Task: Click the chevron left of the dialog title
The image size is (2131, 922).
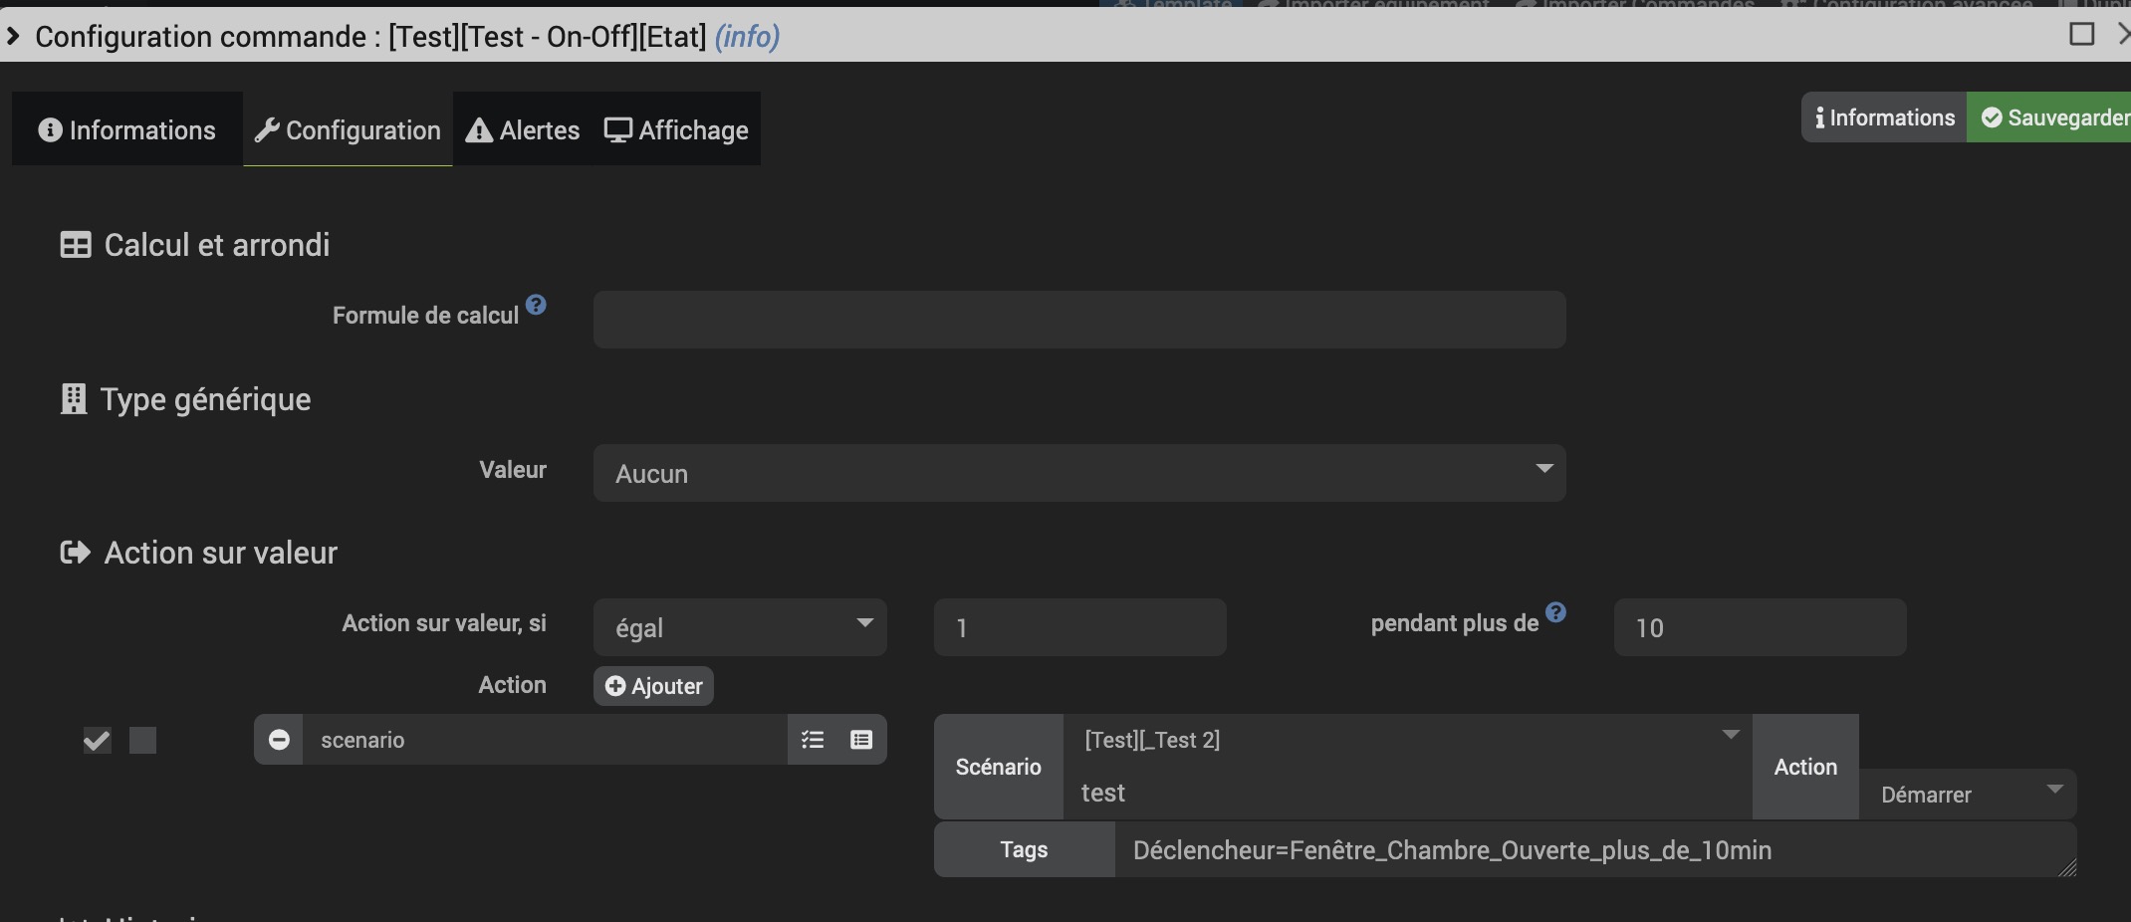Action: tap(13, 37)
